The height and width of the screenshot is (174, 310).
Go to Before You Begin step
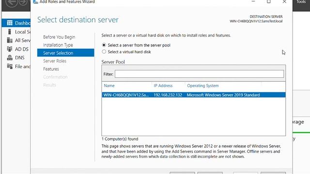59,37
